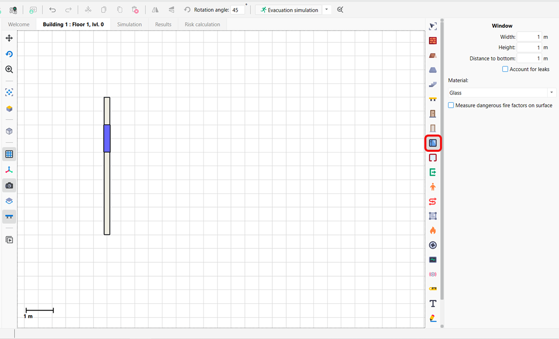Choose the door tool in right toolbar
The image size is (559, 339).
pos(433,114)
